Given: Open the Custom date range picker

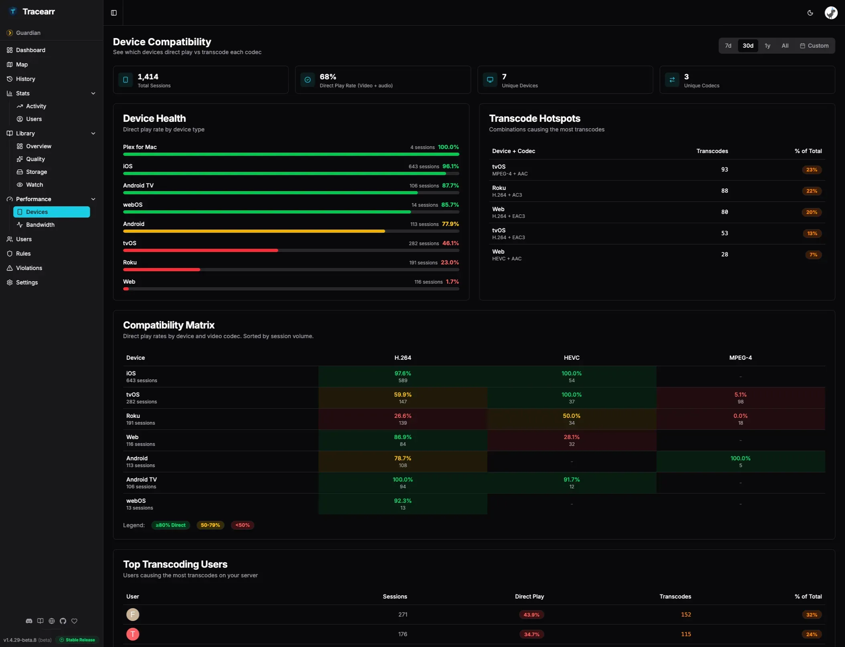Looking at the screenshot, I should [814, 46].
